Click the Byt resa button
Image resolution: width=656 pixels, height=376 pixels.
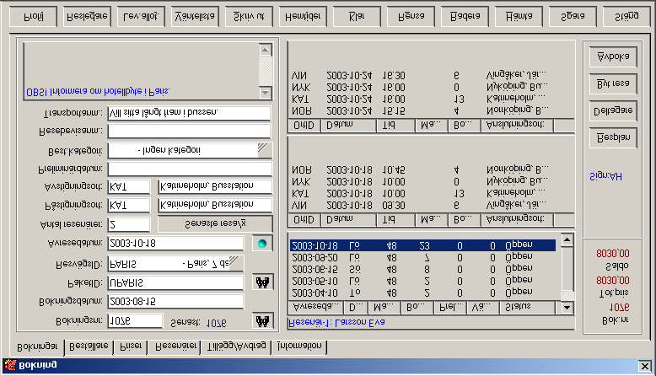[x=613, y=83]
